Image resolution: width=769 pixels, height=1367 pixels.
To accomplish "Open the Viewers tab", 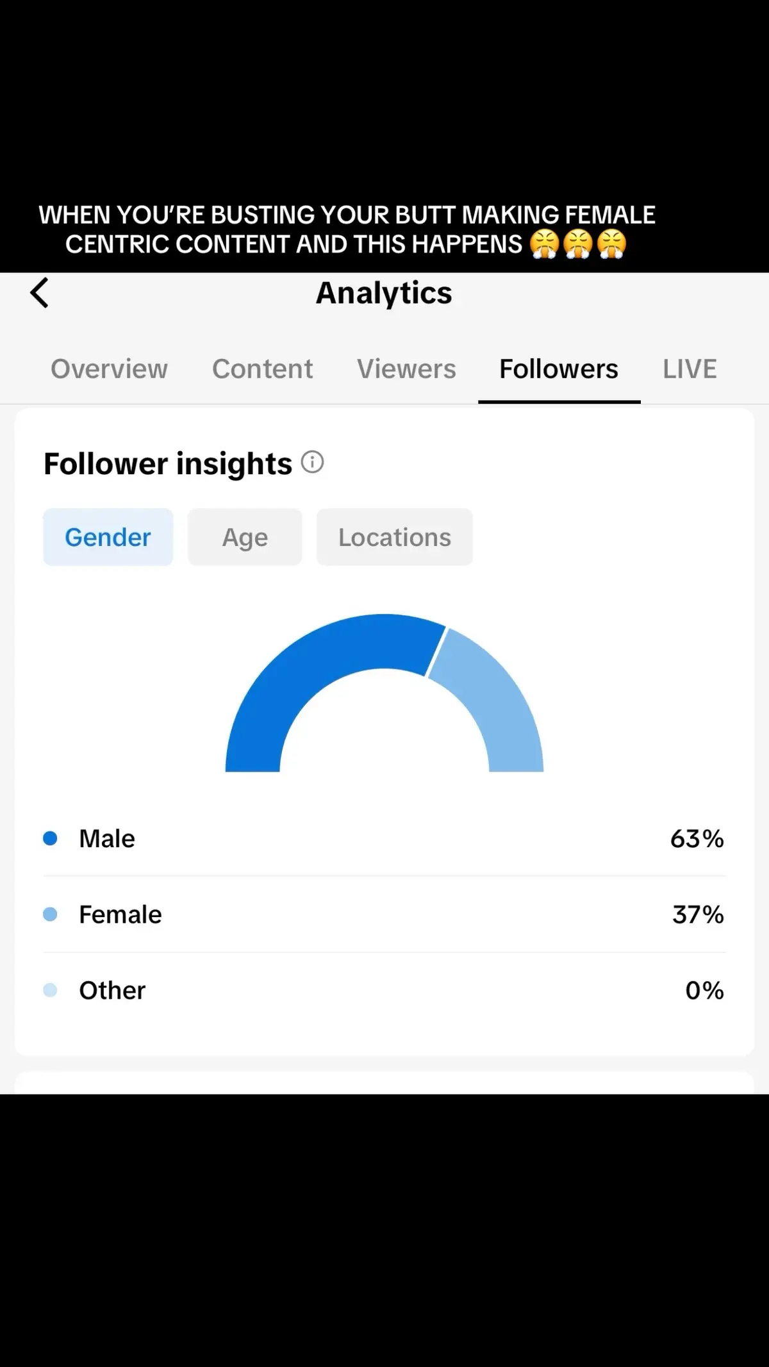I will click(x=406, y=369).
